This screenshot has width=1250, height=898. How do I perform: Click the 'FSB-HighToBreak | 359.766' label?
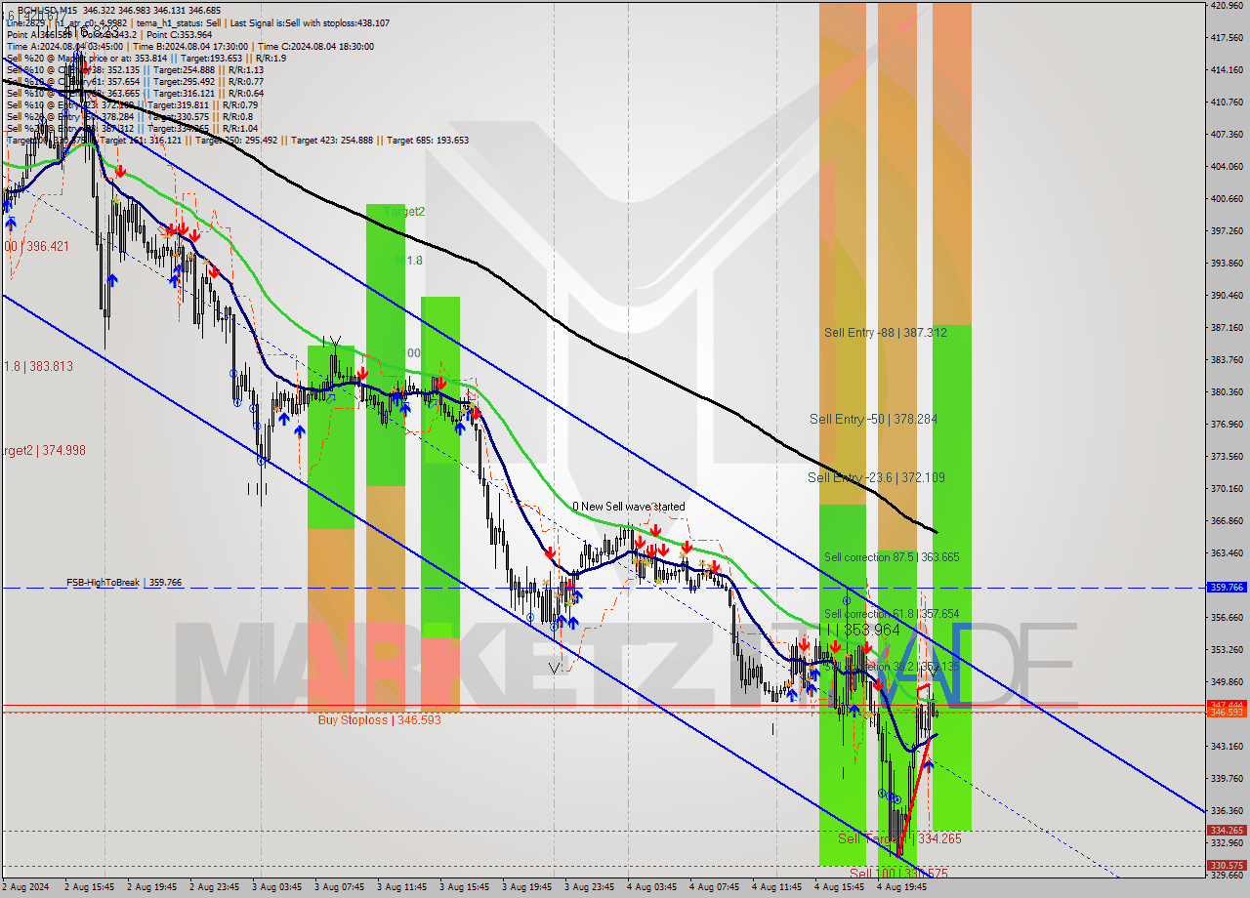[x=124, y=583]
